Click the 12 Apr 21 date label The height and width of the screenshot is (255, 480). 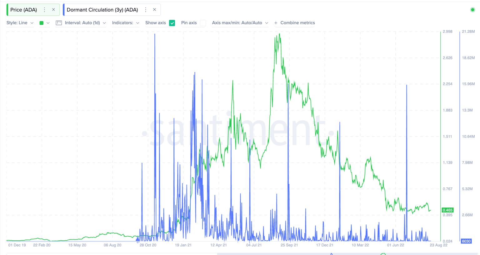coord(218,245)
